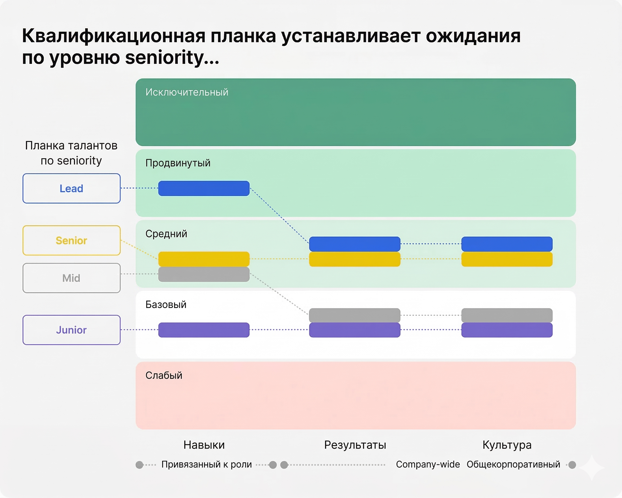Click the Исключительный band label

coord(187,92)
